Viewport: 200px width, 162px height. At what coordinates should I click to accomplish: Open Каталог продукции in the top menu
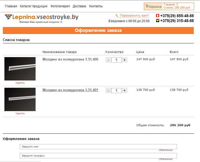pos(34,6)
